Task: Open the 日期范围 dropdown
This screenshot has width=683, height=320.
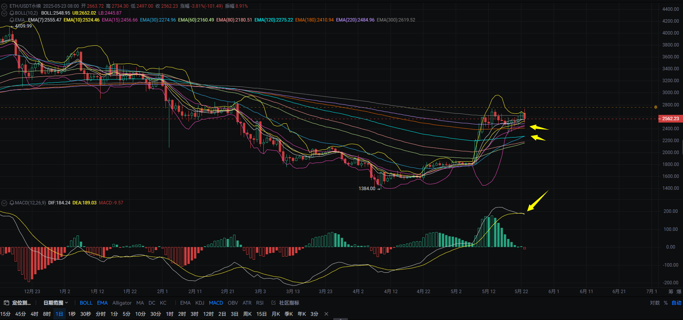Action: pos(55,303)
